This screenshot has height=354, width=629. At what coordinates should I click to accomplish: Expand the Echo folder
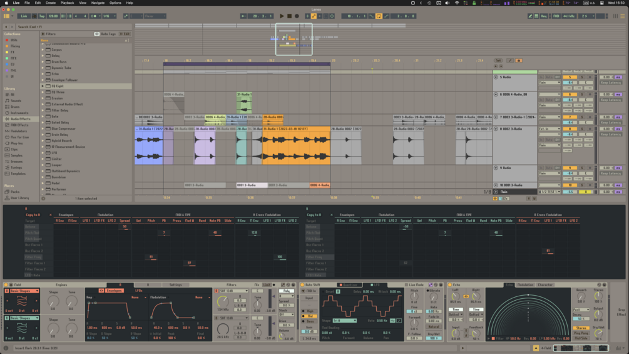(43, 74)
